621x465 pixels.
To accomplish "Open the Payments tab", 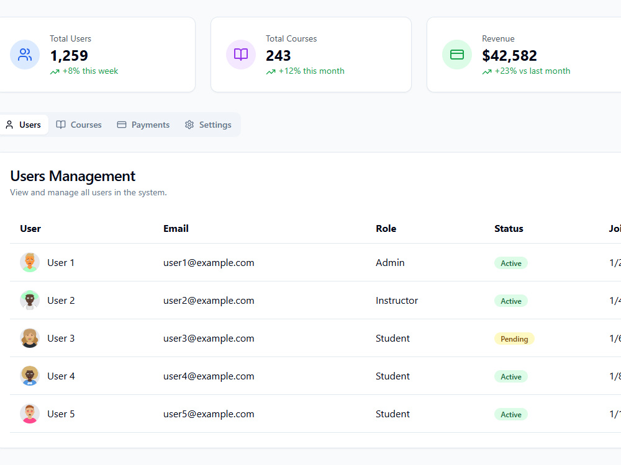I will 143,125.
